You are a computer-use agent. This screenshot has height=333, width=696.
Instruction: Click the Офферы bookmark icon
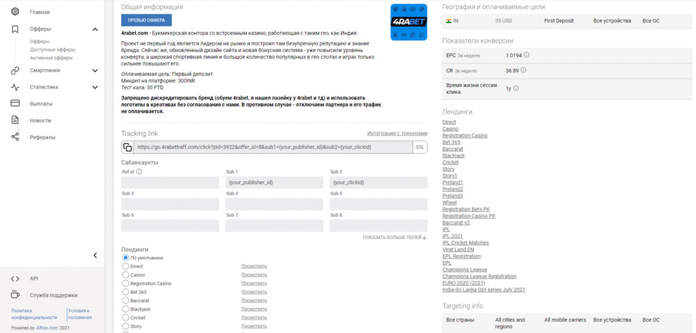pos(15,29)
